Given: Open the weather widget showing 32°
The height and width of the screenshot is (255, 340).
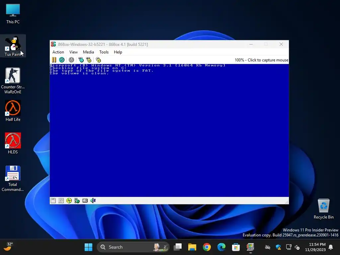Looking at the screenshot, I should coord(8,247).
